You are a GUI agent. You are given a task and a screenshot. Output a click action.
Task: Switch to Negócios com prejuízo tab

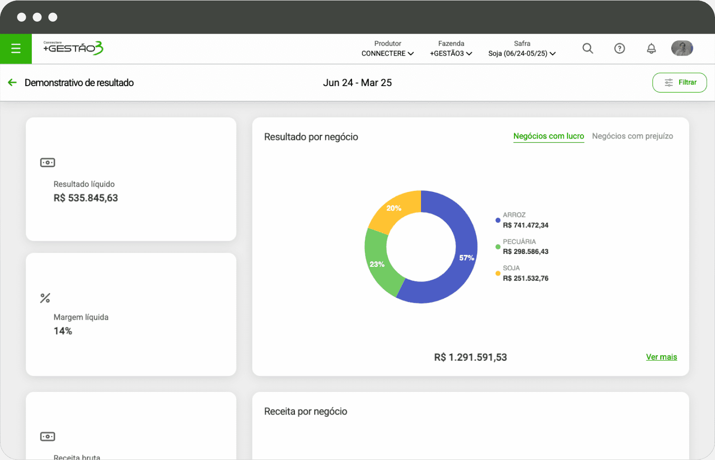click(x=632, y=136)
